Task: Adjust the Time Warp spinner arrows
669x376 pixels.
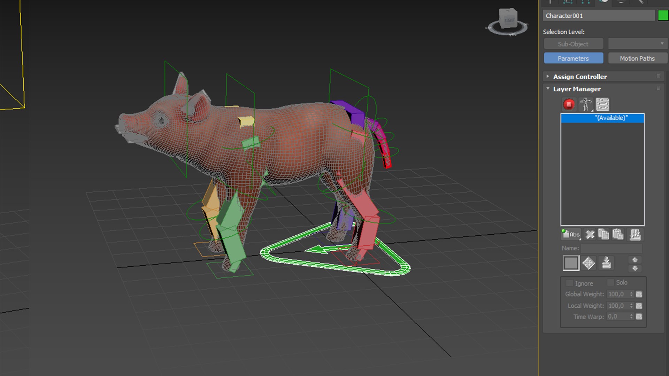Action: pyautogui.click(x=631, y=317)
